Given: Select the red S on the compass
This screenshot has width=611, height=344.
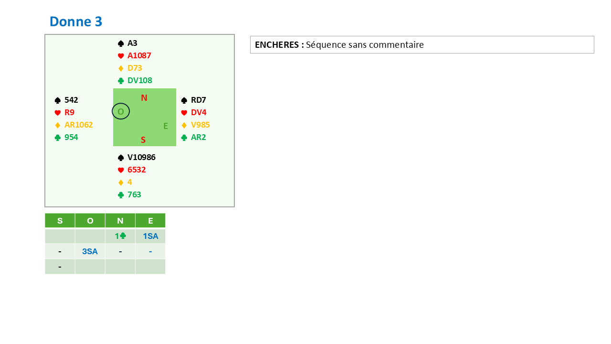Looking at the screenshot, I should point(143,140).
